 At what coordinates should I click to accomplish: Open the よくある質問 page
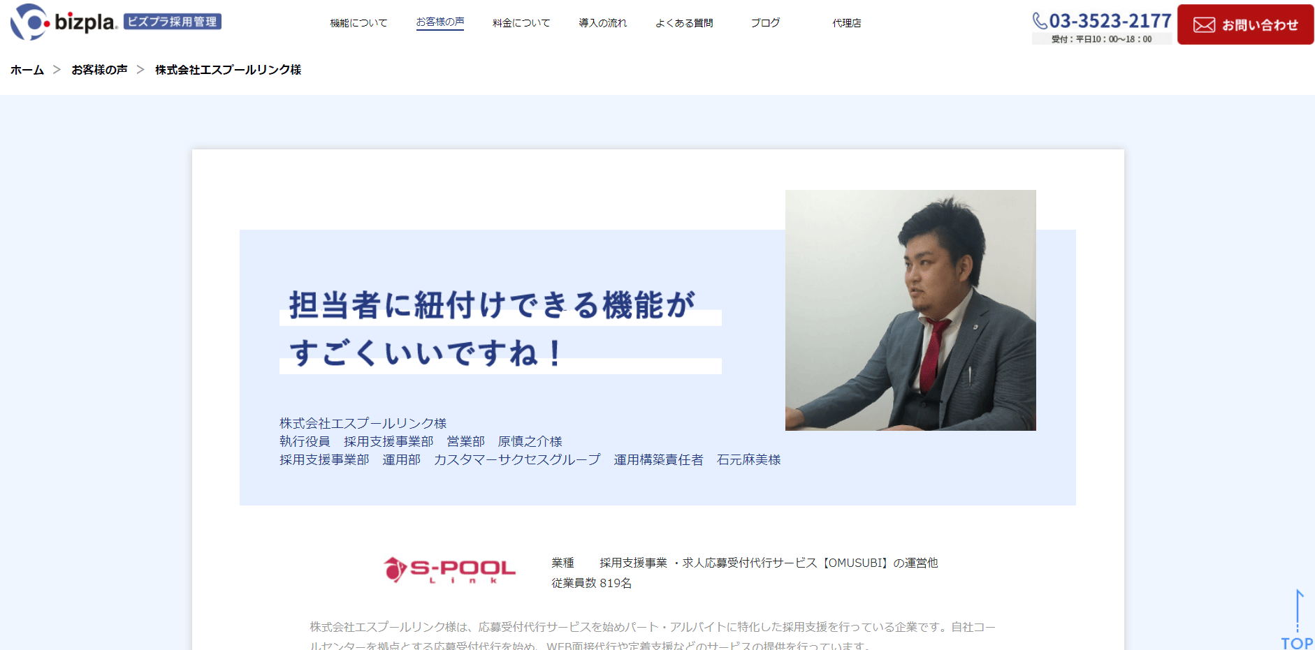[684, 23]
